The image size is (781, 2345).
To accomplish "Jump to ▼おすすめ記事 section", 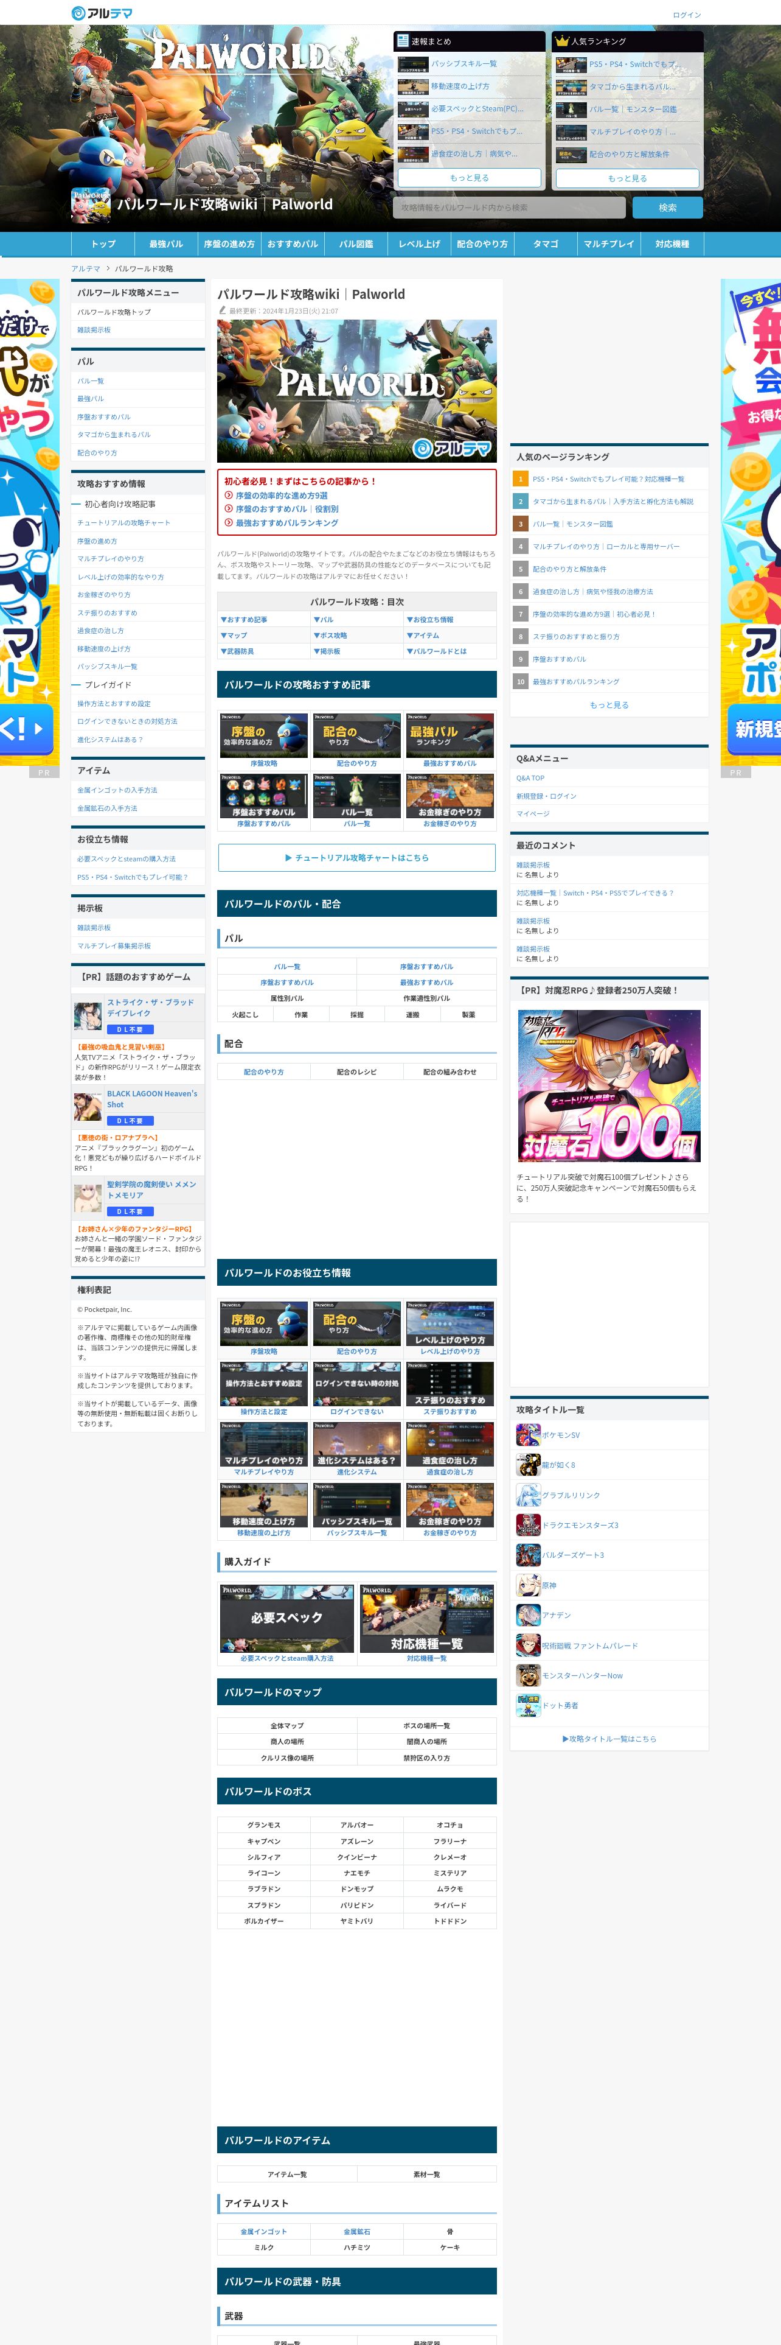I will pyautogui.click(x=244, y=619).
